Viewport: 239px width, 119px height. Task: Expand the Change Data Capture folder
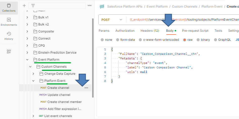coord(33,74)
